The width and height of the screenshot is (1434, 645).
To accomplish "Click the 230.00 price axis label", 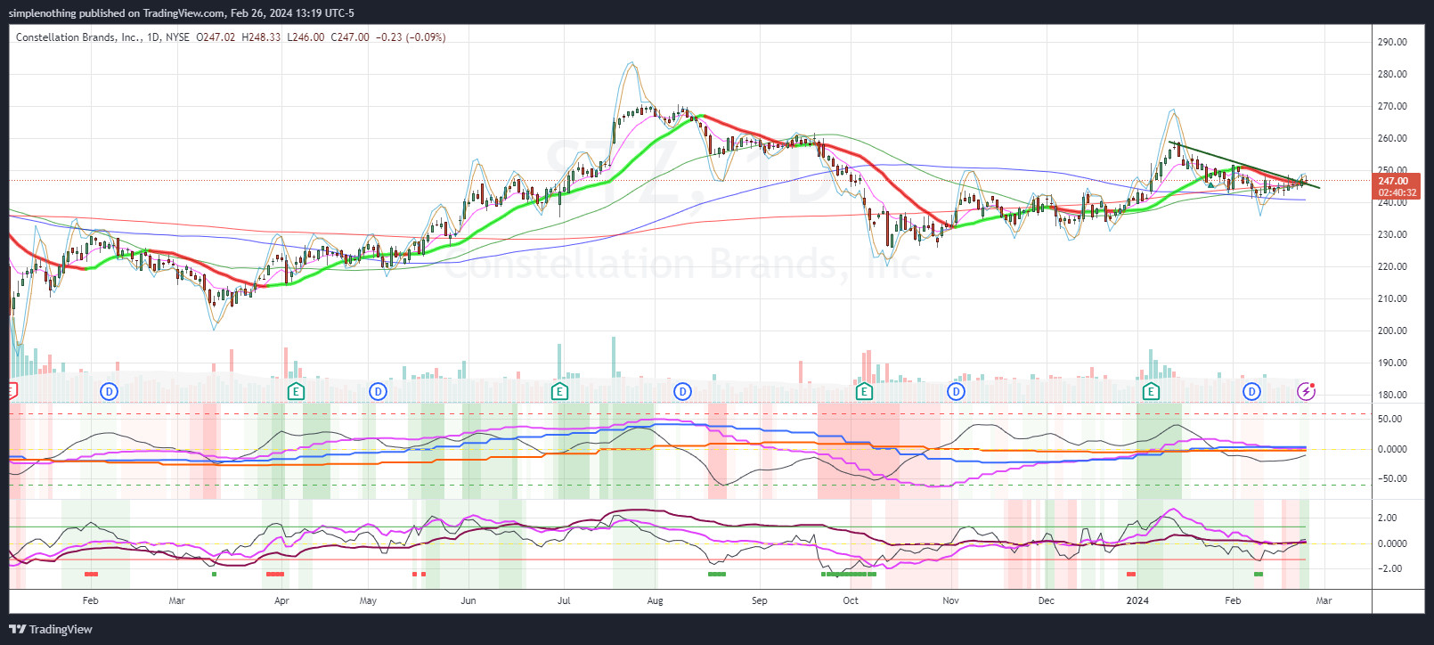I will pos(1392,234).
